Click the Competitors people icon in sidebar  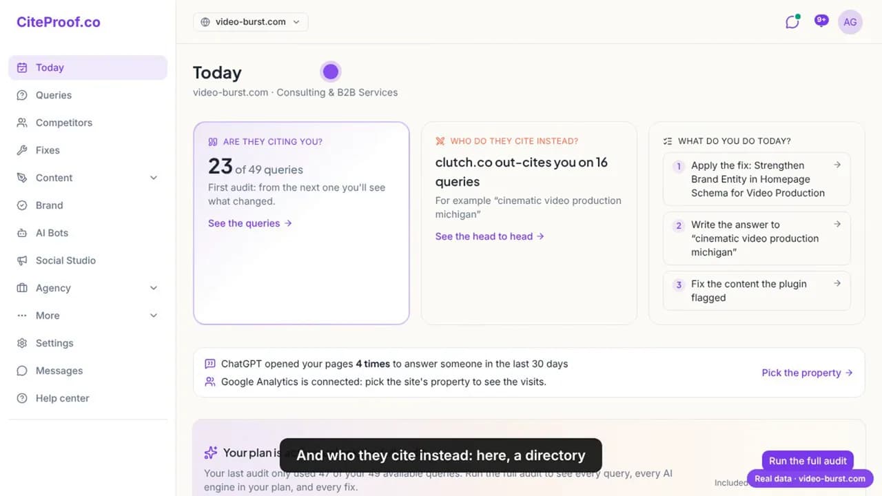pos(22,123)
